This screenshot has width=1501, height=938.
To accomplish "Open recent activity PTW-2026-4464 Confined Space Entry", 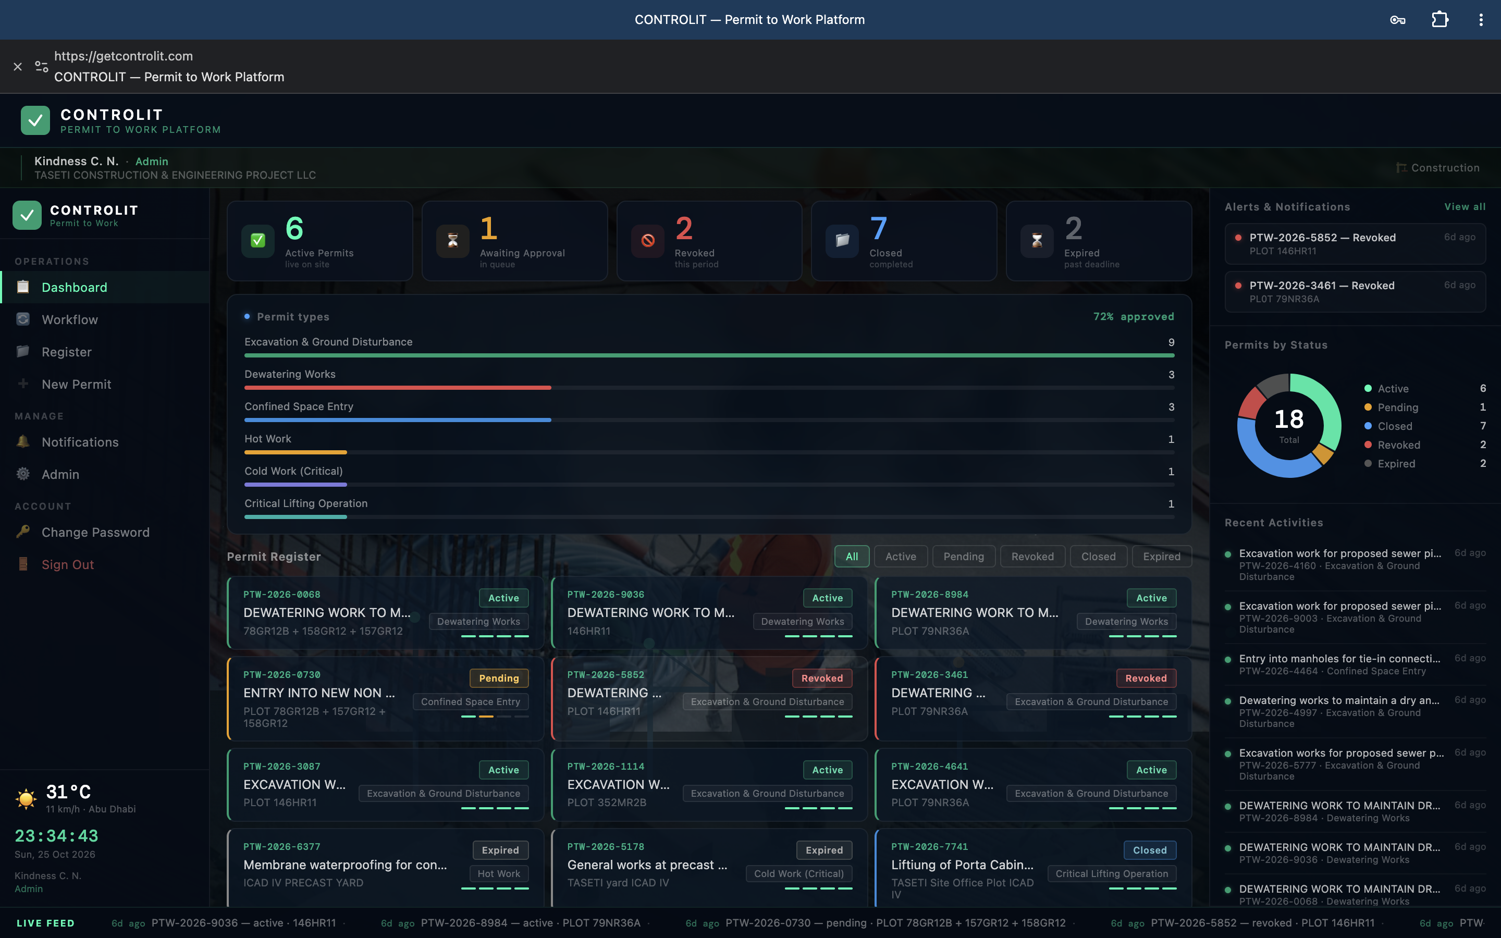I will [x=1355, y=664].
